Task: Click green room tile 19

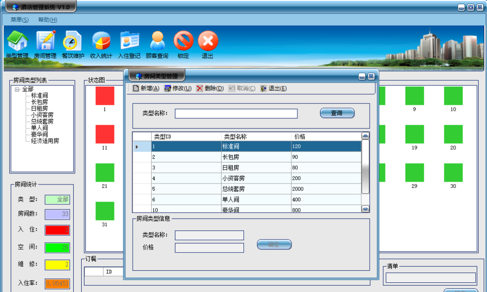Action: [x=415, y=134]
